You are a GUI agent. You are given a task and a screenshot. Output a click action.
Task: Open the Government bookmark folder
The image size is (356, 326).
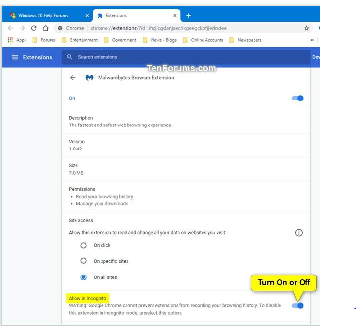pyautogui.click(x=120, y=40)
